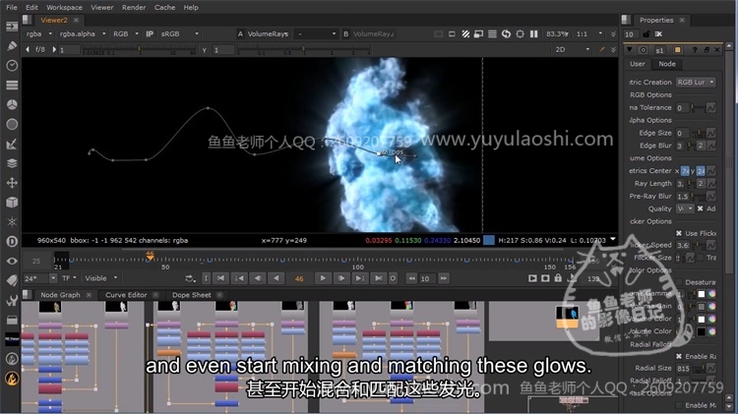This screenshot has width=738, height=414.
Task: Open the Particles nodes sparkle icon
Action: (x=12, y=221)
